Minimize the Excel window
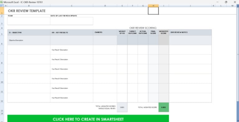 tap(217, 2)
